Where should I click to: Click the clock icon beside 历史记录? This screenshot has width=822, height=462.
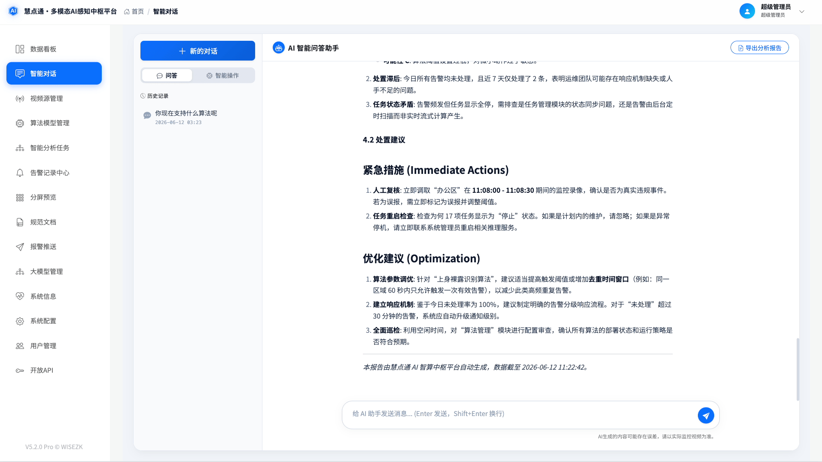[143, 96]
